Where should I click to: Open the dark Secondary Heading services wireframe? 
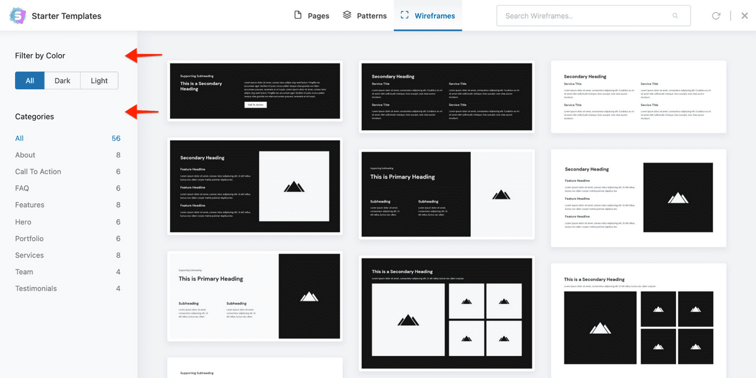[447, 96]
